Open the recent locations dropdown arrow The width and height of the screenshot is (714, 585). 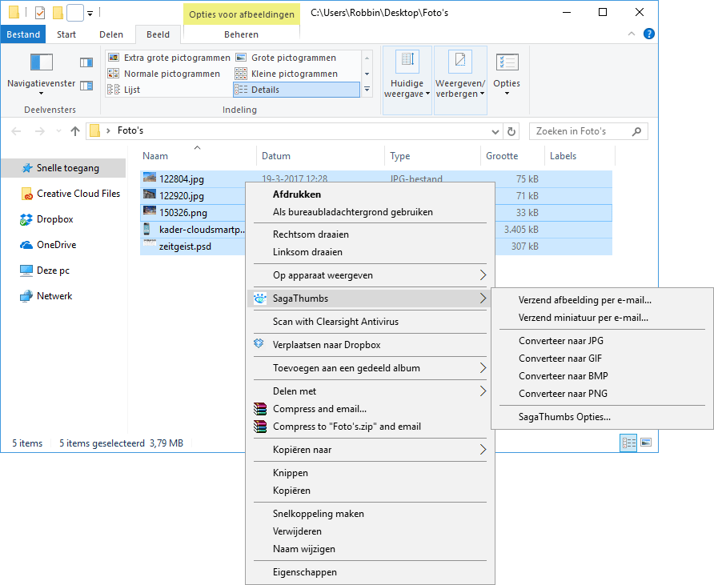58,131
